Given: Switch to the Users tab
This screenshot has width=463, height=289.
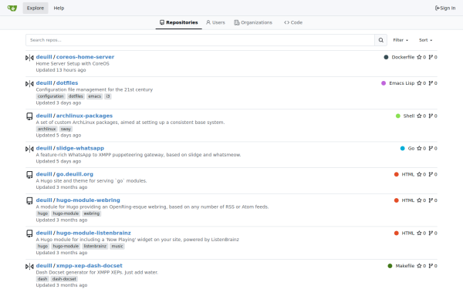Looking at the screenshot, I should pyautogui.click(x=215, y=22).
